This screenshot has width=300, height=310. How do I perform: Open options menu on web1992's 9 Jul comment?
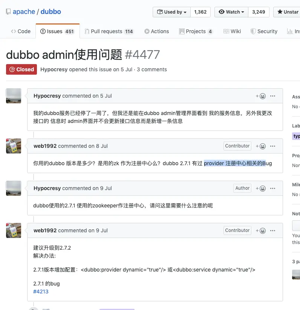[x=272, y=231]
